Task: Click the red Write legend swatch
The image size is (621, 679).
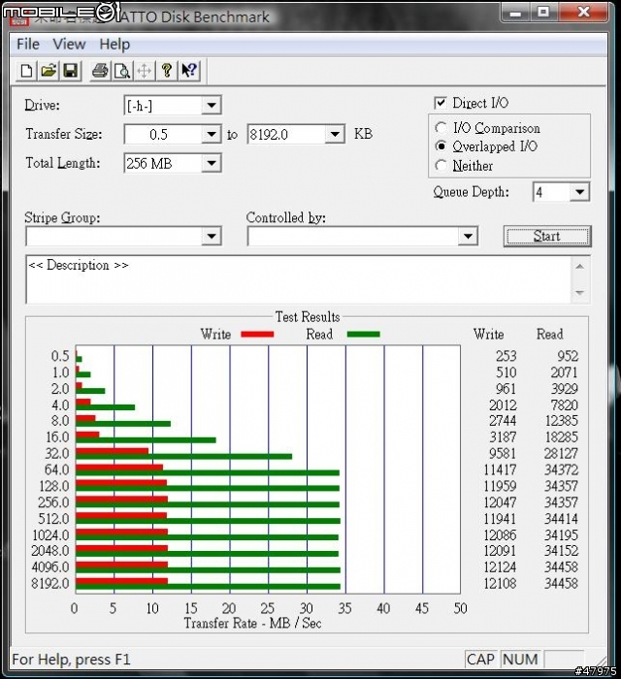Action: [x=257, y=335]
